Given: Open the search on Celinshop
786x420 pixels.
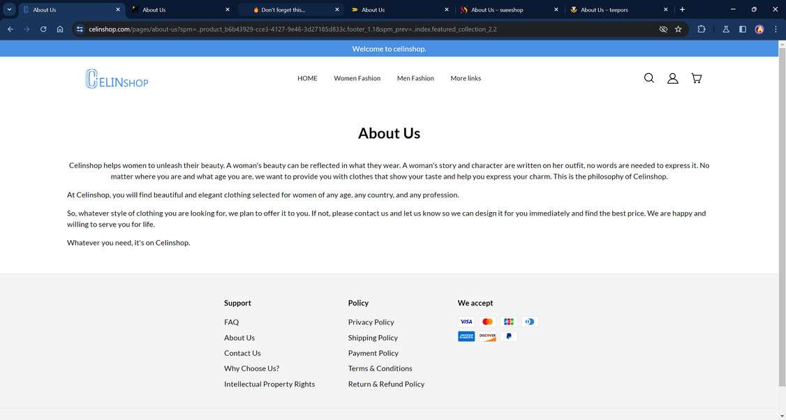Looking at the screenshot, I should [x=648, y=77].
